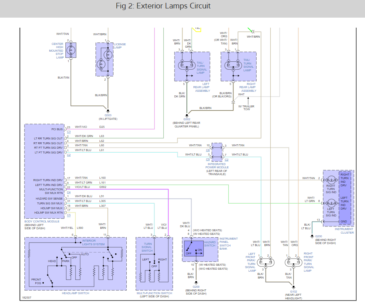
Task: Open the G102 ground location link
Action: 294,291
